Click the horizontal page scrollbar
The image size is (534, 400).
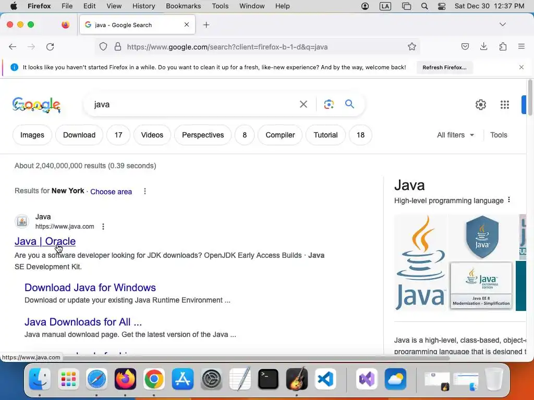256,358
